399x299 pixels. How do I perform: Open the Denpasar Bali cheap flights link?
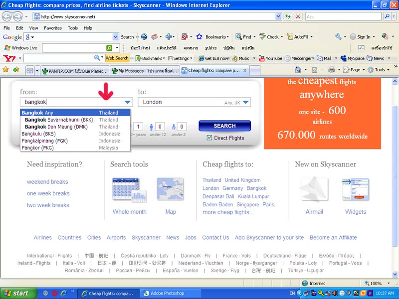pyautogui.click(x=218, y=196)
